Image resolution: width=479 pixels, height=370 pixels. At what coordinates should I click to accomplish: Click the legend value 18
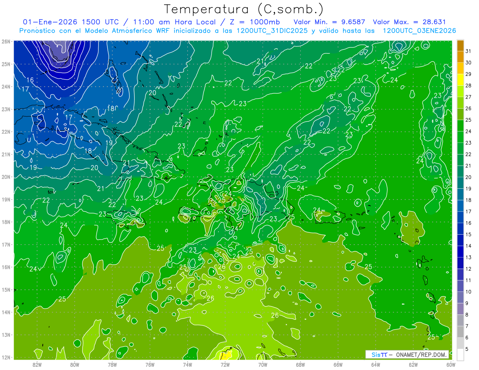469,200
